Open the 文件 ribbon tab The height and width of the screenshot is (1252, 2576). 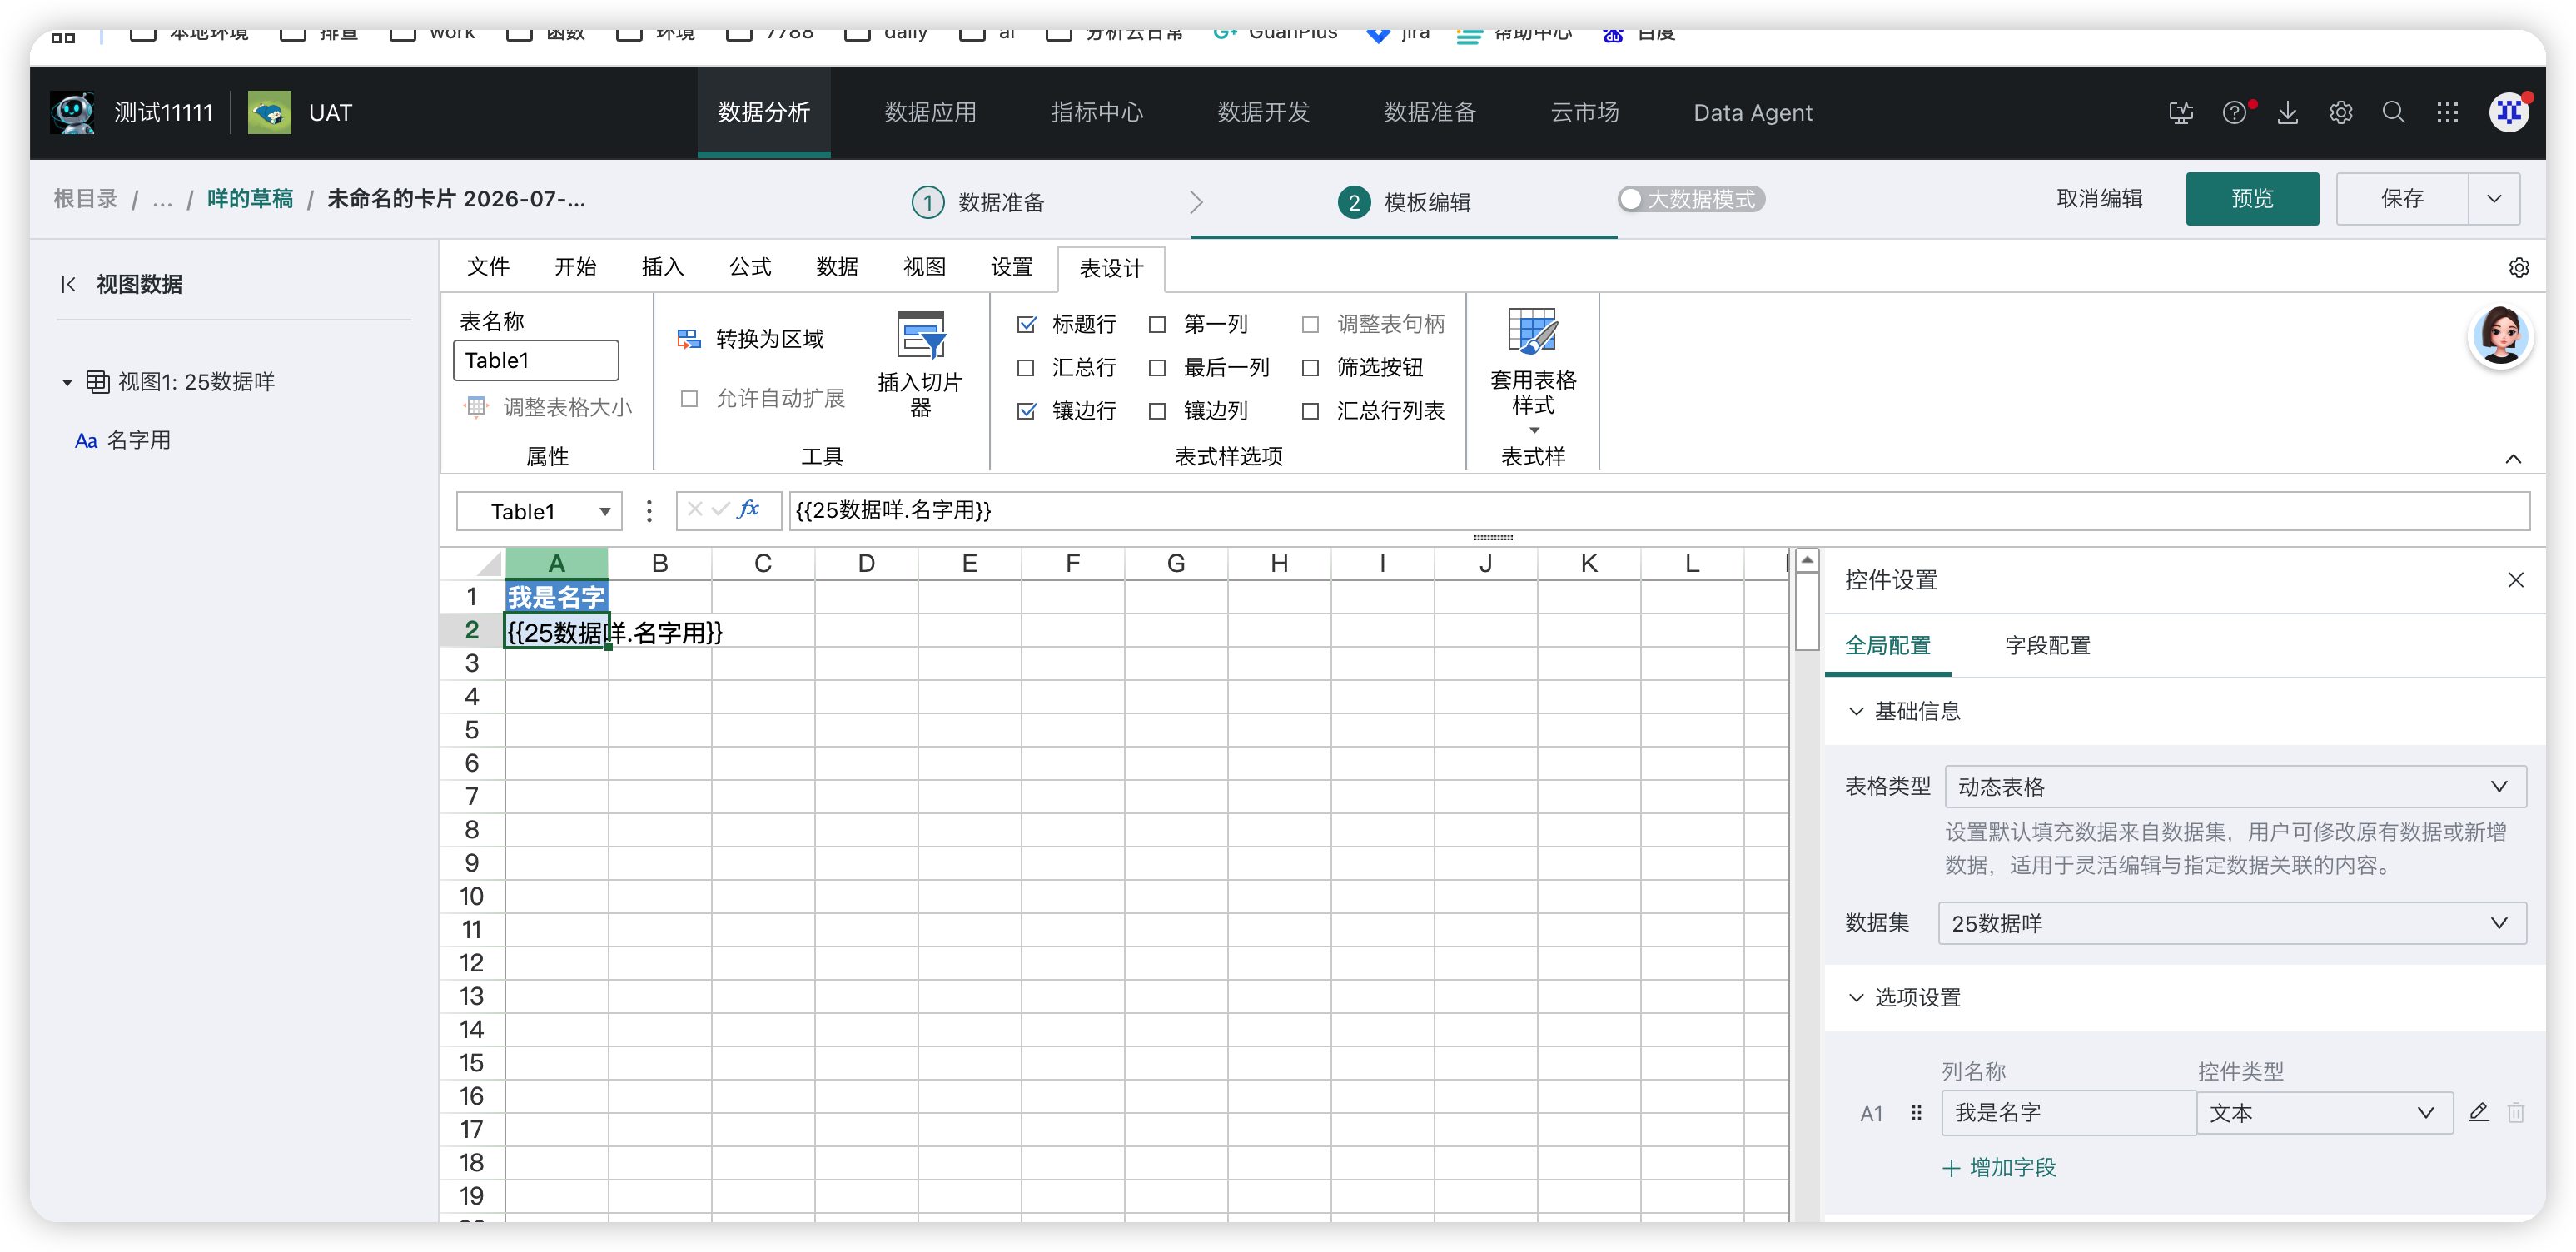pos(488,267)
